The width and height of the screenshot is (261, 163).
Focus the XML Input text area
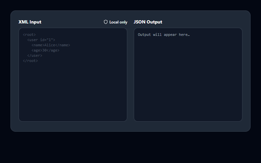(x=73, y=75)
